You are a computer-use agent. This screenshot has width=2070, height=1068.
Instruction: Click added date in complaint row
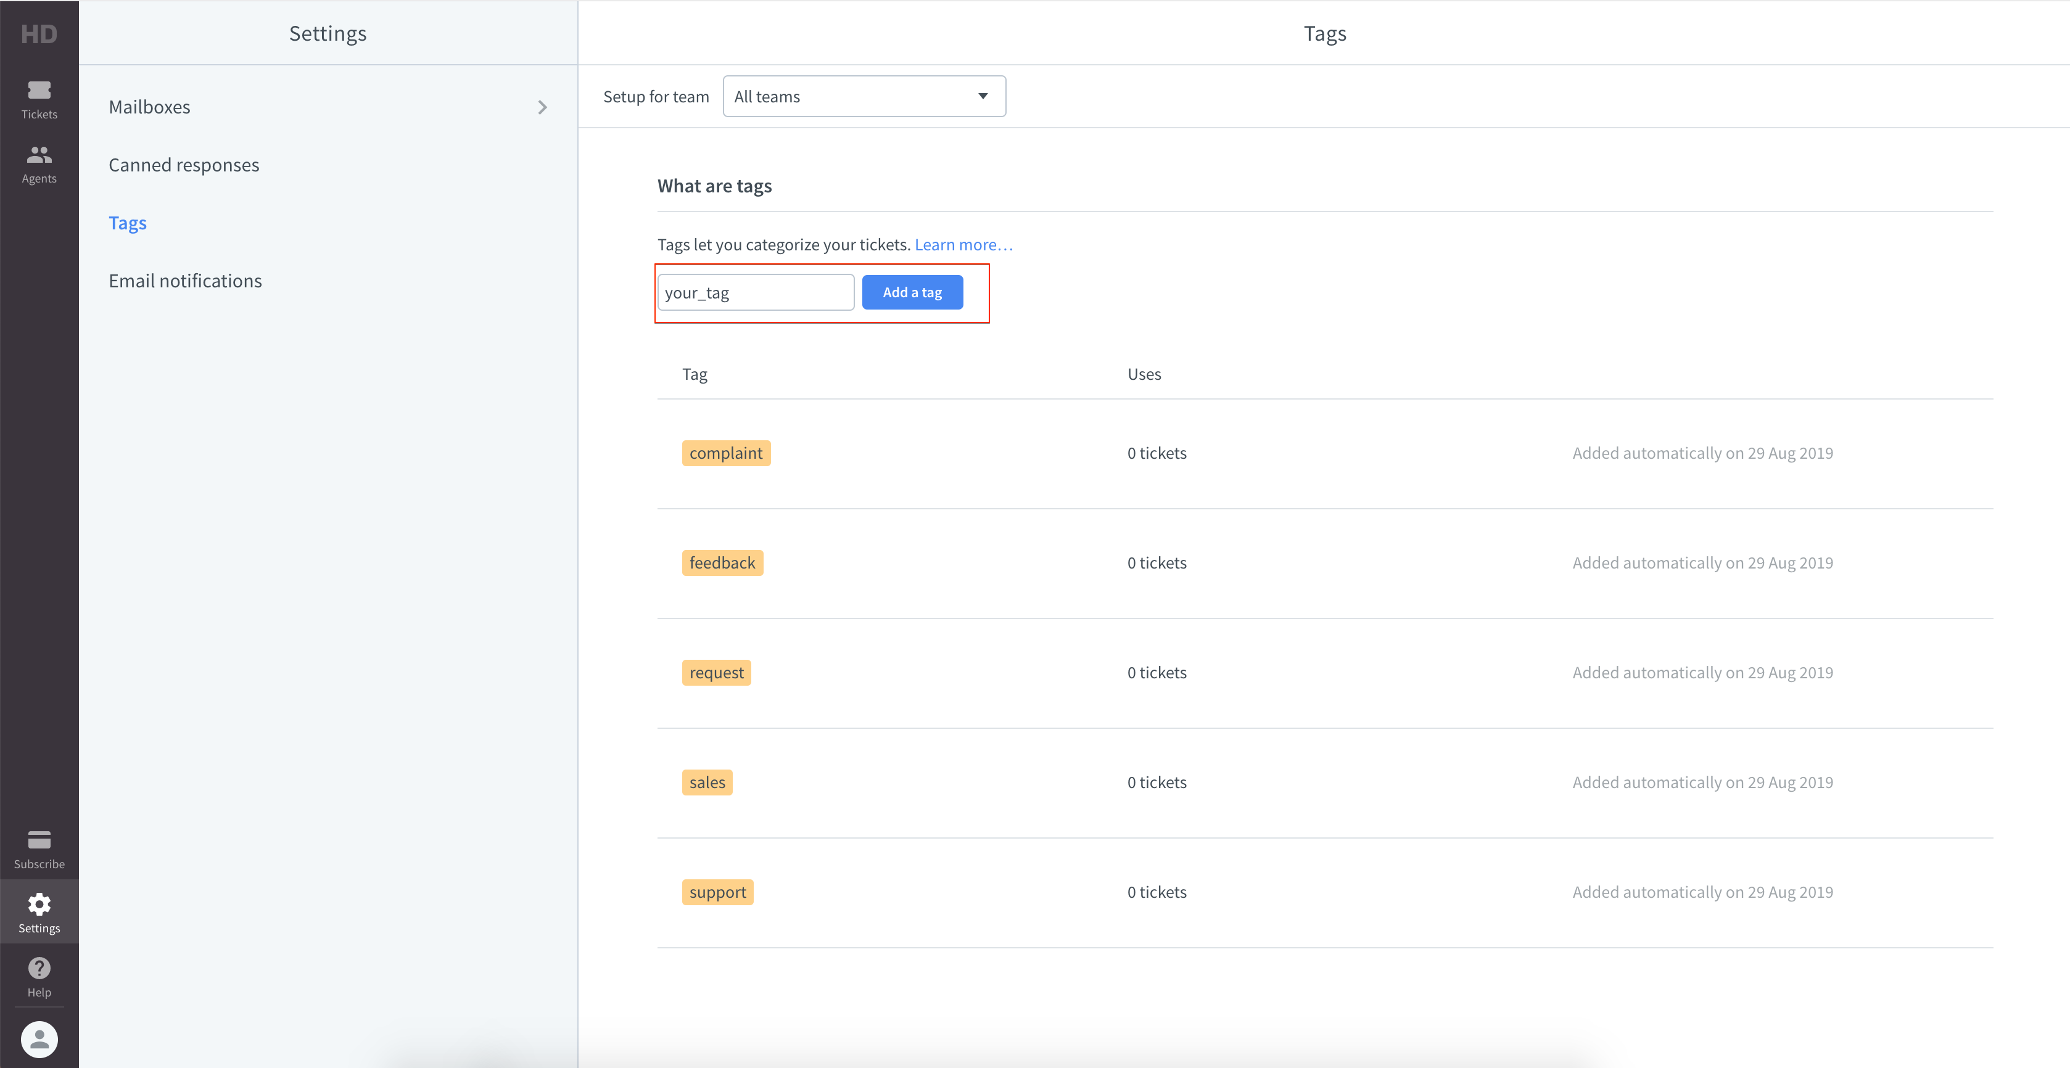click(1703, 453)
